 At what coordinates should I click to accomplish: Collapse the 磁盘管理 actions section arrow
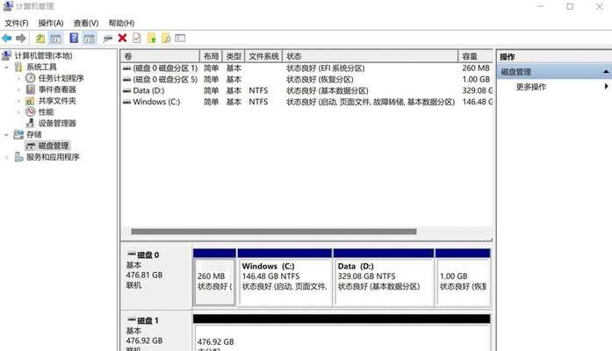pyautogui.click(x=605, y=72)
